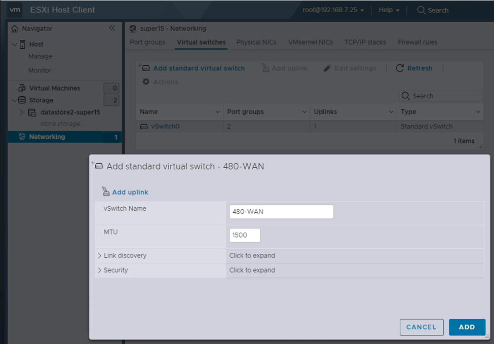Click the super15 Networking title icon
This screenshot has width=494, height=344.
pyautogui.click(x=133, y=29)
